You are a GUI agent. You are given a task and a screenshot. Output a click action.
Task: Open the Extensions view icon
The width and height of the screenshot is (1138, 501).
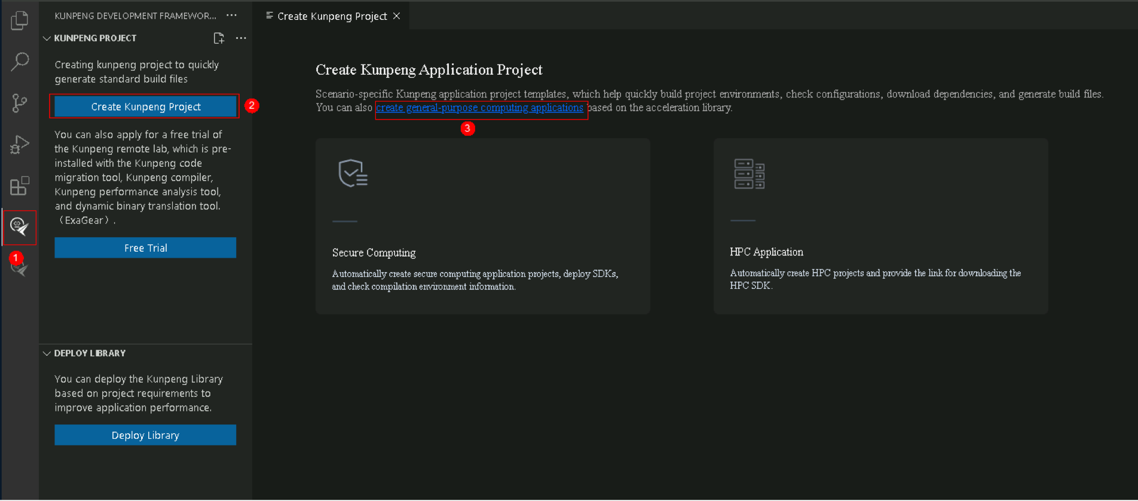pos(20,186)
